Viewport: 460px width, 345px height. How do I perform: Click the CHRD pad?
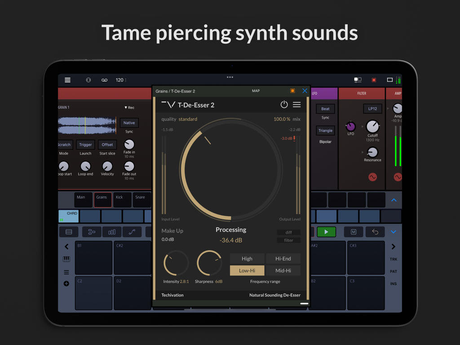click(x=68, y=216)
